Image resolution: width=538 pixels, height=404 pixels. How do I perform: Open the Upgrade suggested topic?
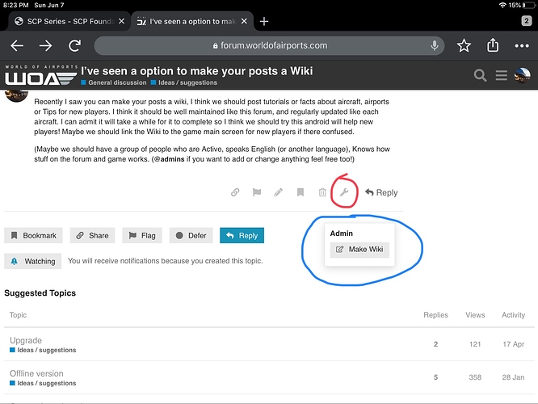tap(26, 340)
